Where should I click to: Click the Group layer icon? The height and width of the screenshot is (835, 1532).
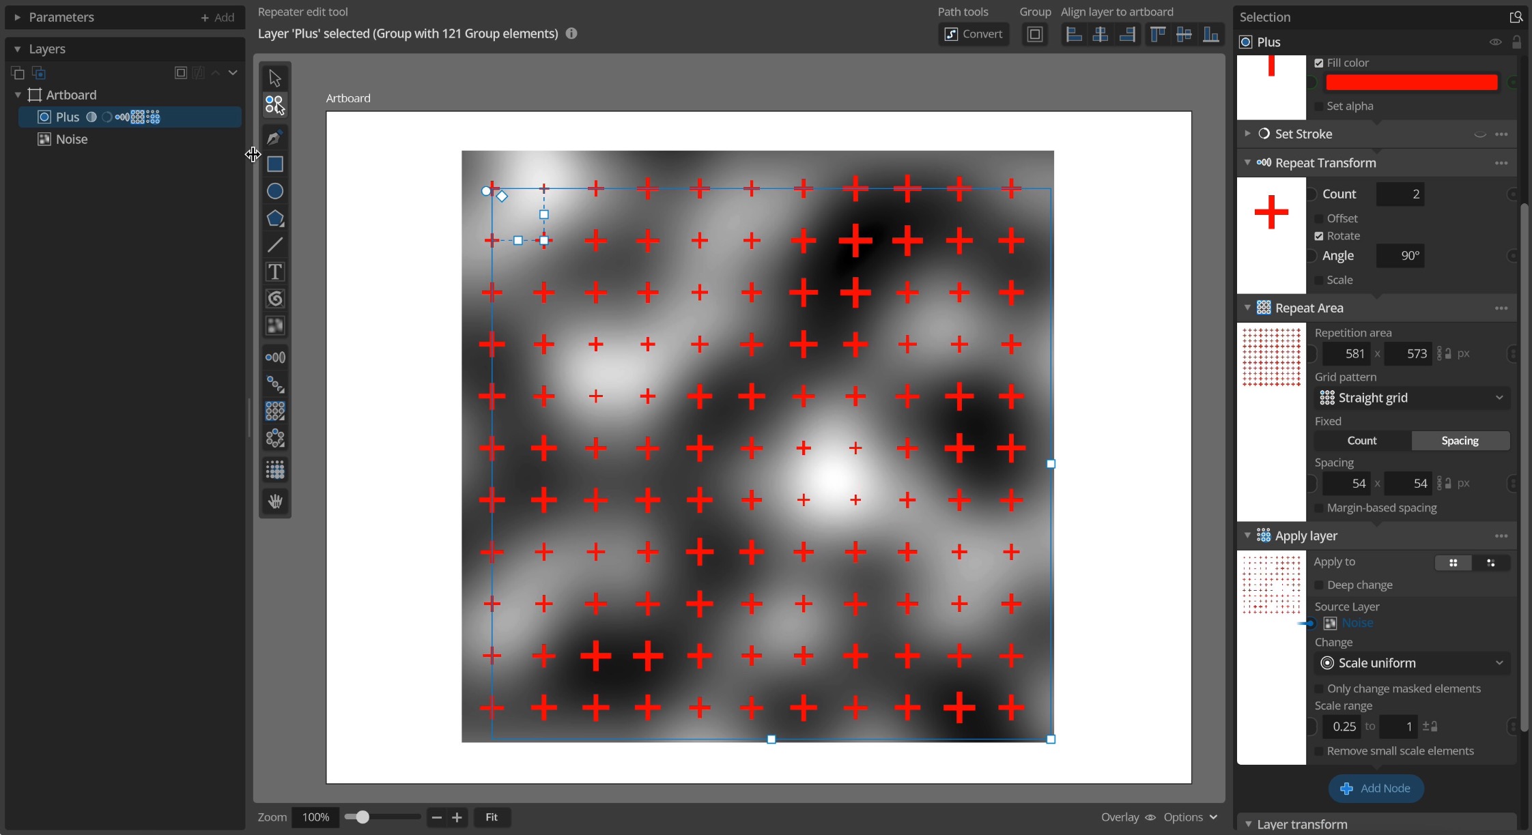(1034, 34)
